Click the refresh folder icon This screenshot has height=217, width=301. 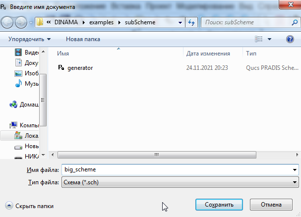pos(192,22)
